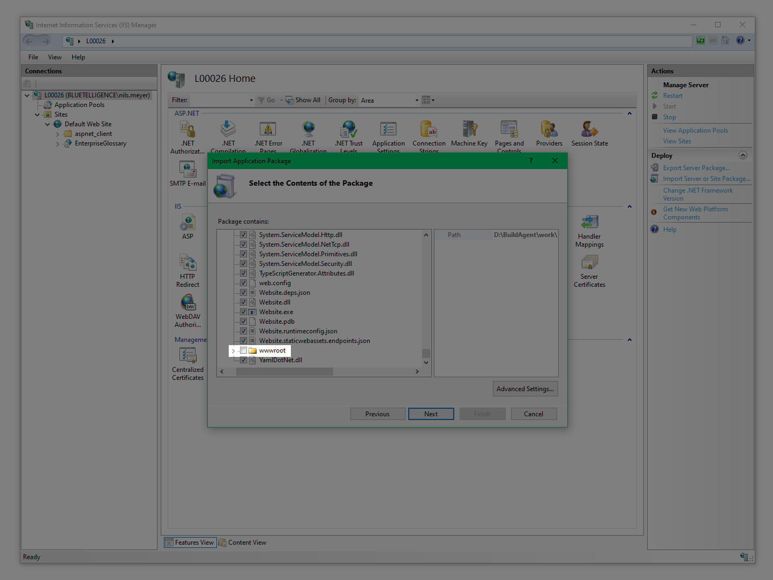Open Advanced Settings for the package
The width and height of the screenshot is (773, 580).
(525, 389)
